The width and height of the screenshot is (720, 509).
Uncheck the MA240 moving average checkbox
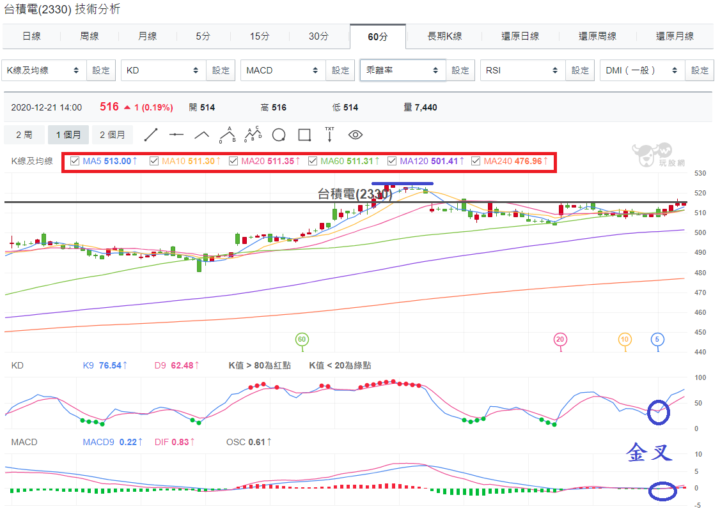click(476, 161)
